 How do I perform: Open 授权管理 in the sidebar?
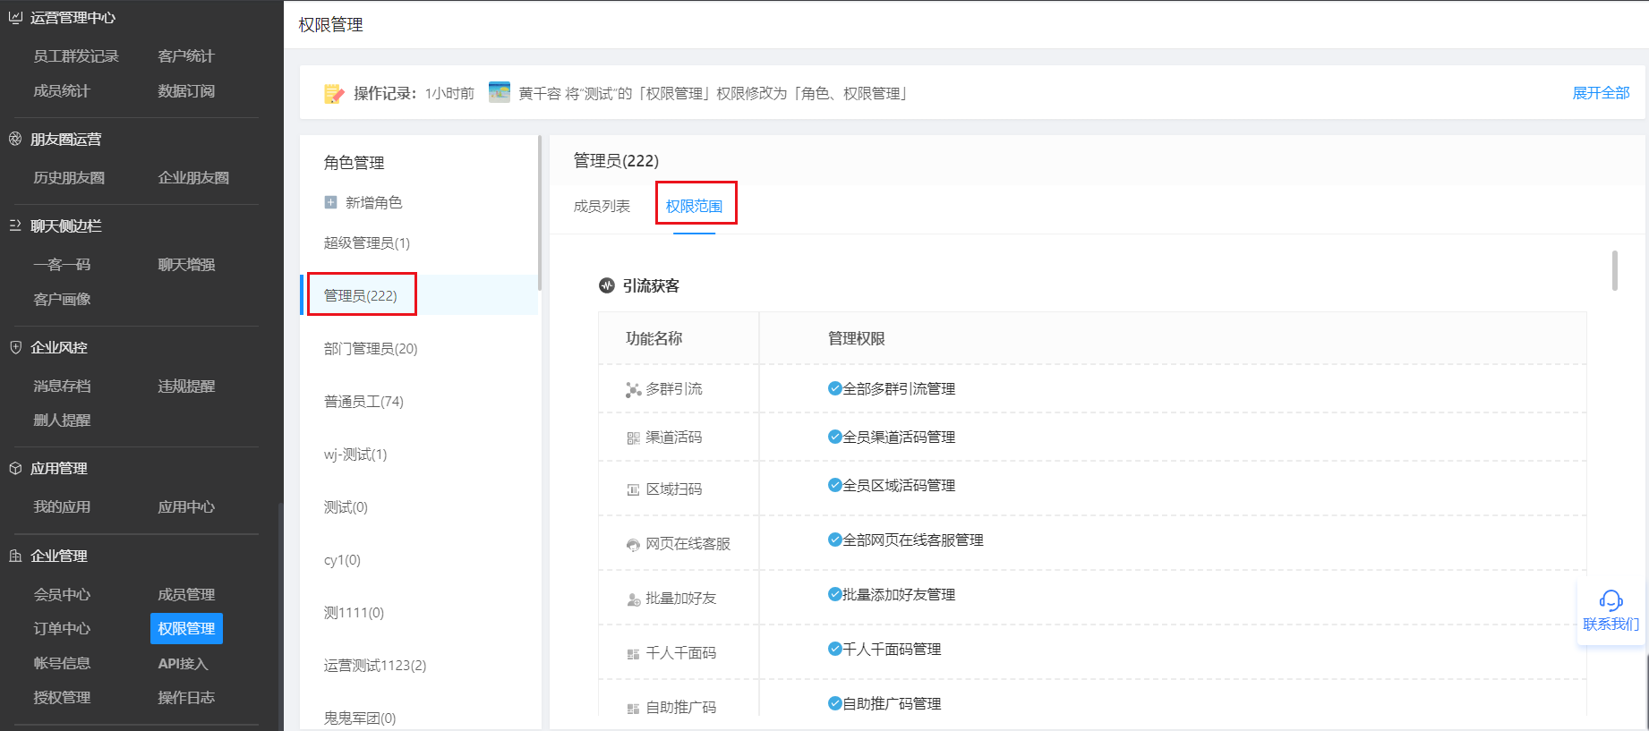point(62,697)
